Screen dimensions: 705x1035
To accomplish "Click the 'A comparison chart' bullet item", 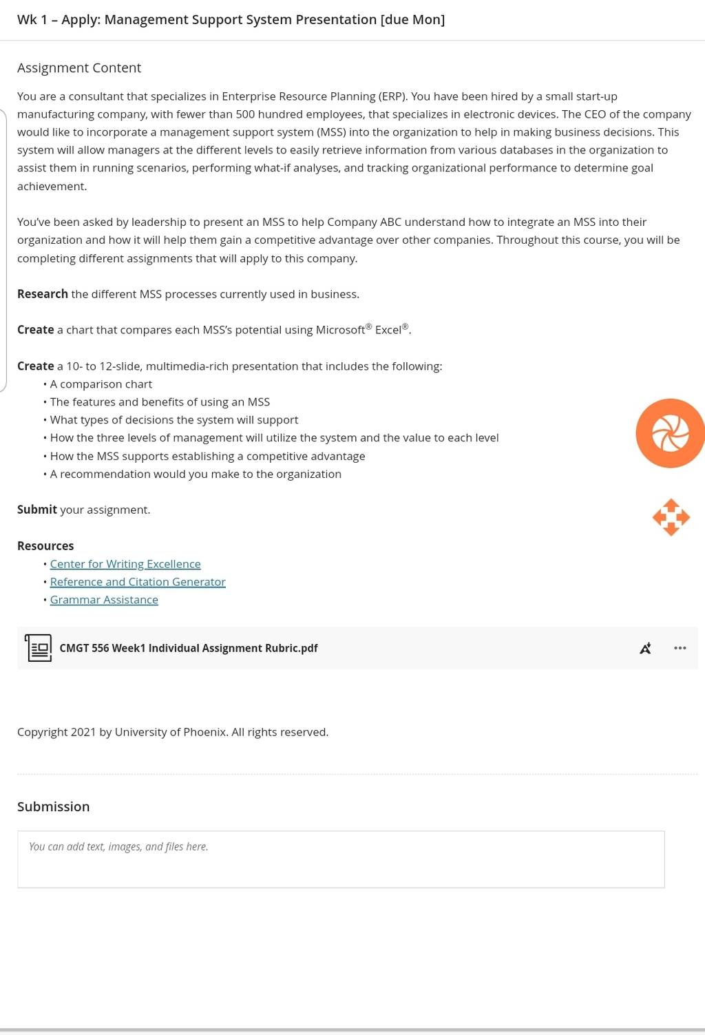I will point(101,384).
